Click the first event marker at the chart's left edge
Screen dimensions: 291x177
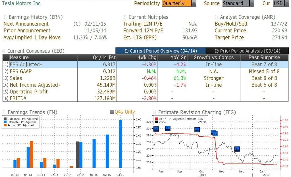pyautogui.click(x=156, y=129)
